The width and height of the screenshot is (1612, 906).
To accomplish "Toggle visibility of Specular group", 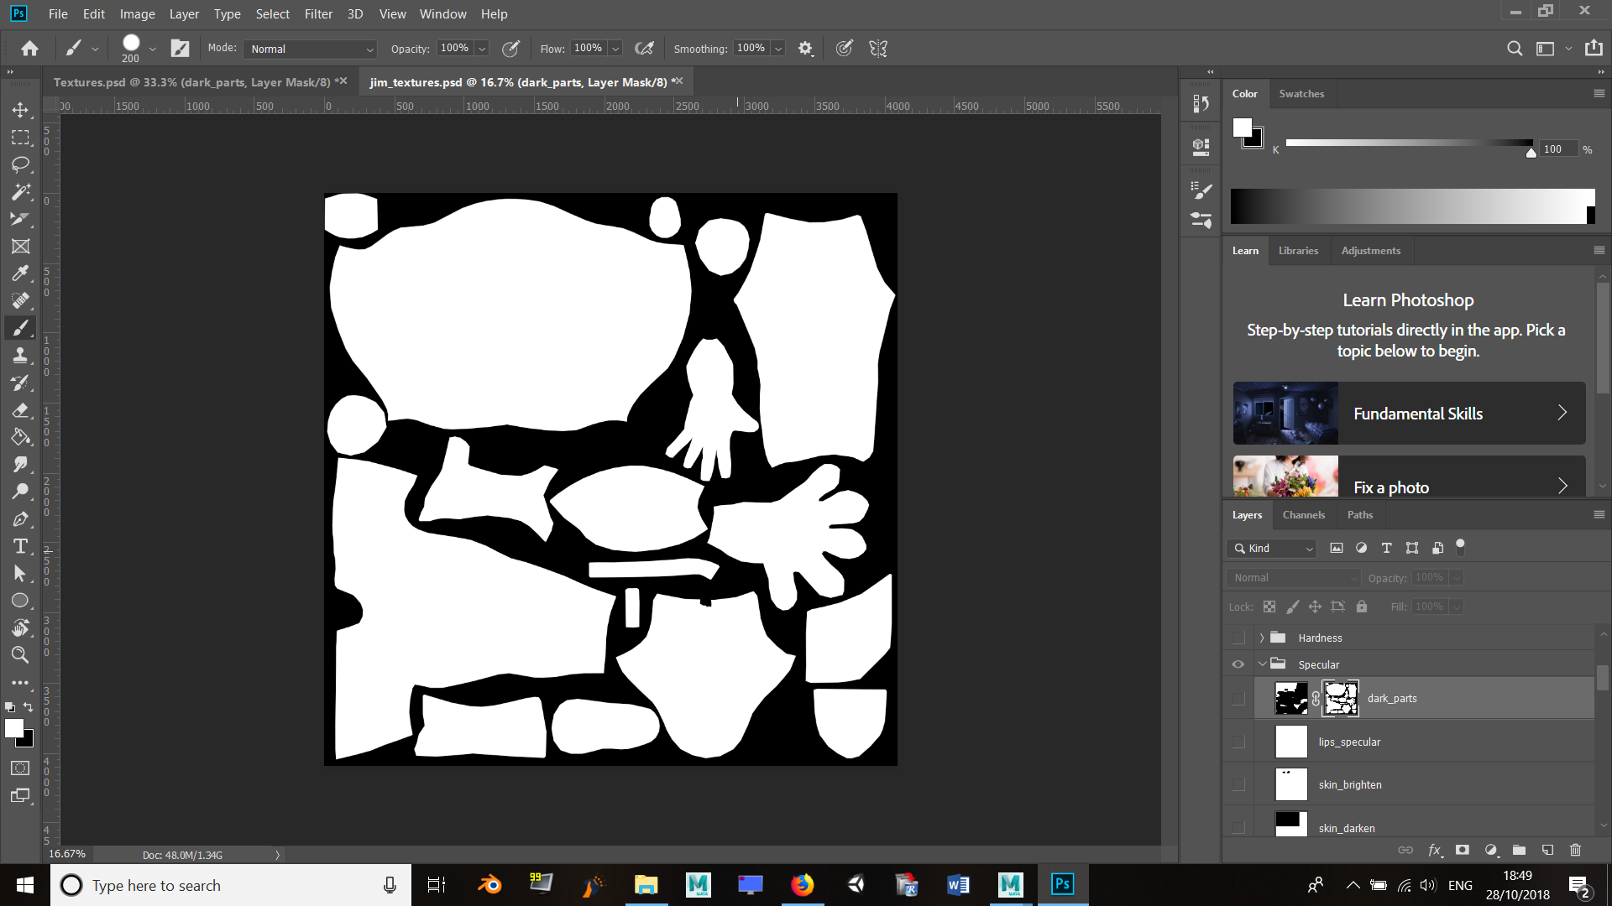I will [1238, 664].
